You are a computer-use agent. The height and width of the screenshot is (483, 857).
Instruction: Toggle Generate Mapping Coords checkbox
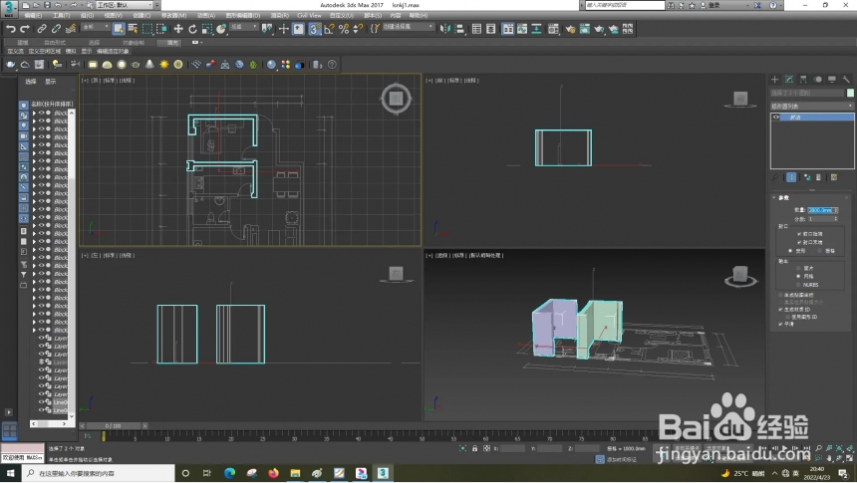pos(780,295)
